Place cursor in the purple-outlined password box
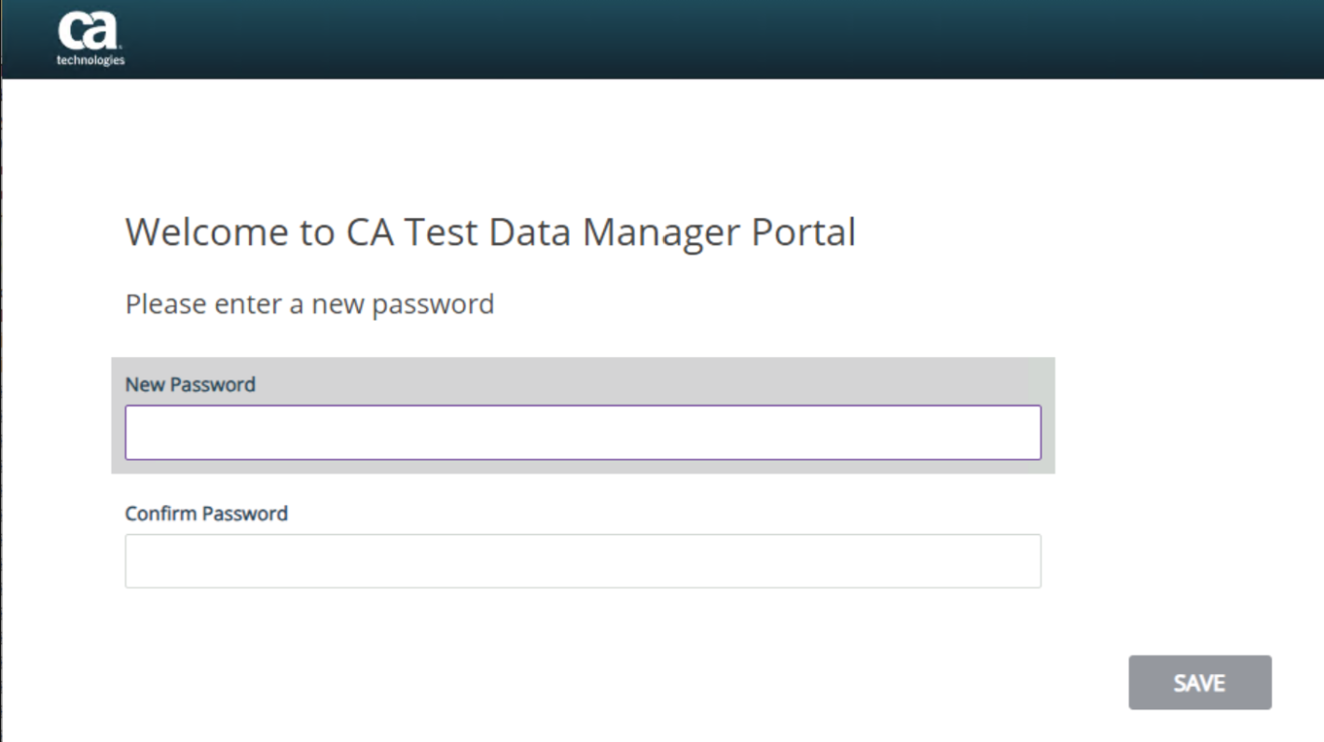The image size is (1324, 742). (583, 433)
